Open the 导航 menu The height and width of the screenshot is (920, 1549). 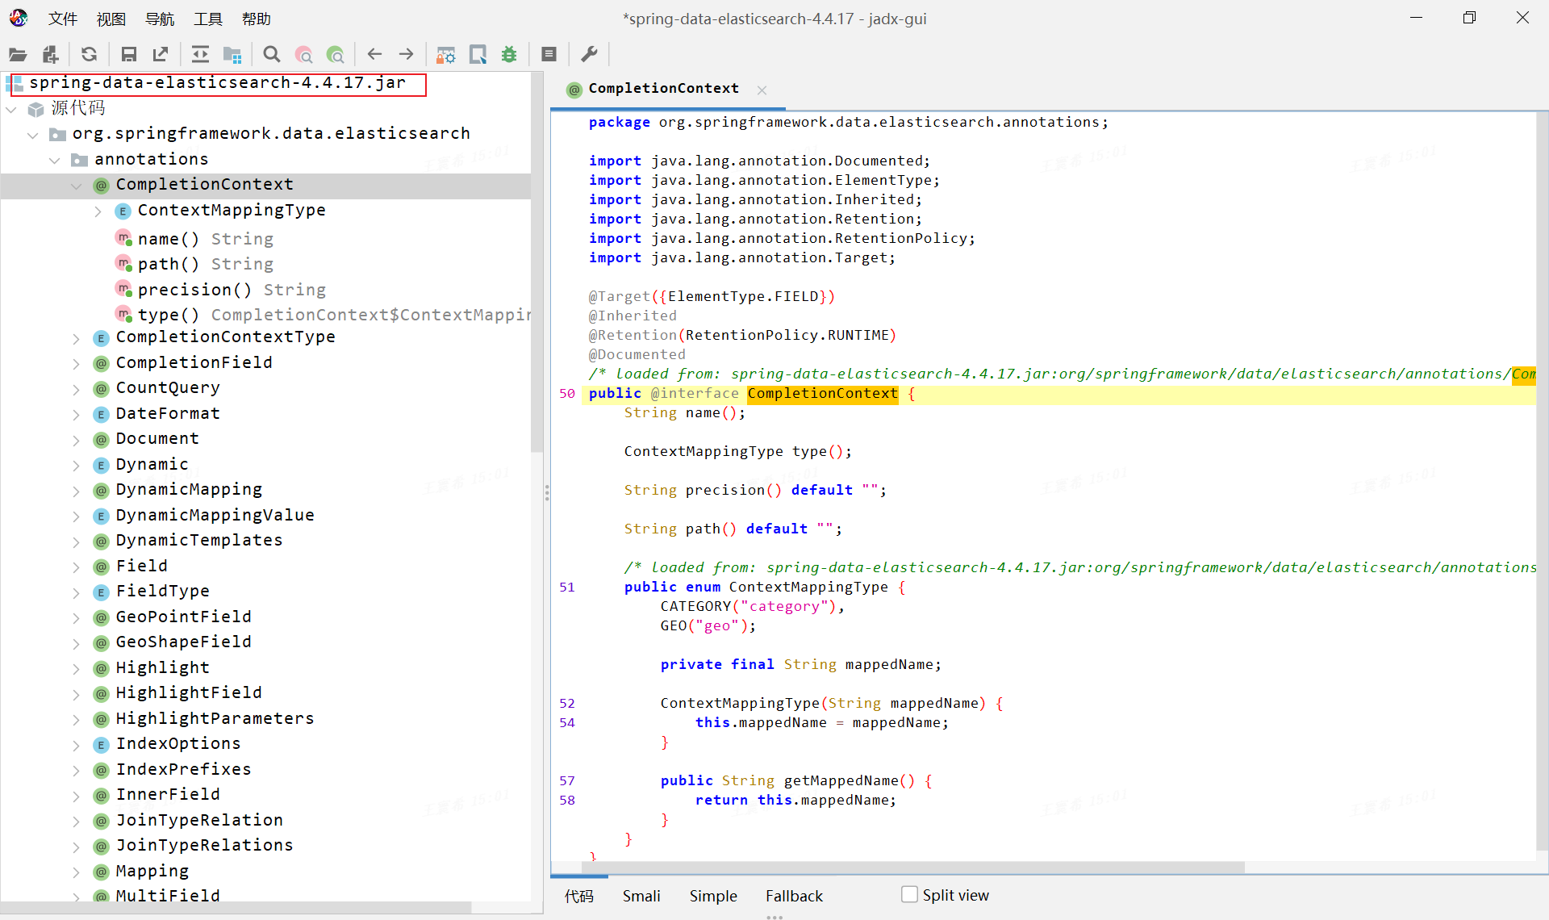tap(159, 19)
